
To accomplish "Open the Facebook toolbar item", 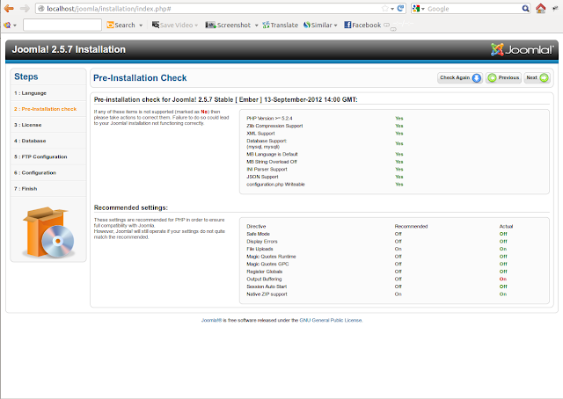I will point(362,25).
